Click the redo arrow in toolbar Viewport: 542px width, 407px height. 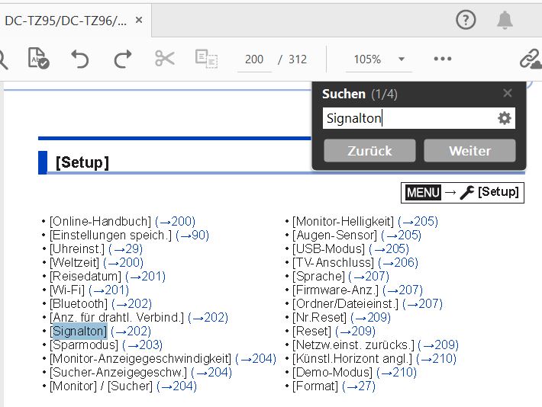click(x=122, y=59)
